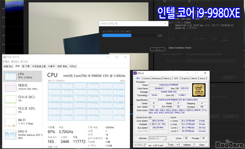245x149 pixels.
Task: Click the Bus Speed value 100.09 MHz
Action: [x=158, y=128]
